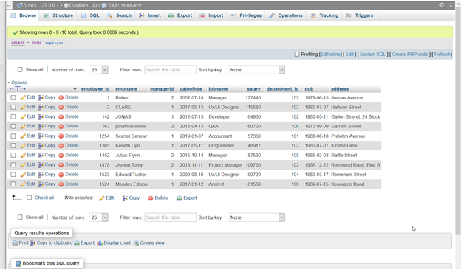Image resolution: width=461 pixels, height=269 pixels.
Task: Open the Import tab
Action: coord(211,15)
